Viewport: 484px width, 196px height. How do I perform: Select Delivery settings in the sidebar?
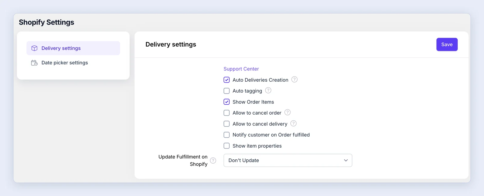(x=73, y=48)
